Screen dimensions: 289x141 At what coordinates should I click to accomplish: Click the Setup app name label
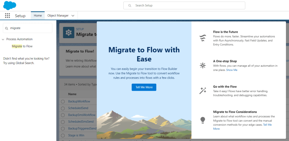click(x=20, y=16)
